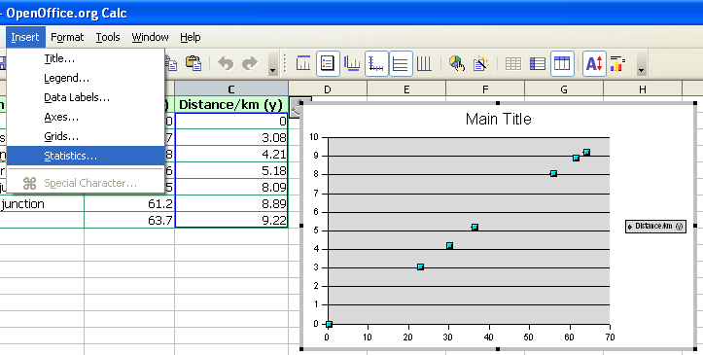Choose Legend... from Insert menu

[86, 78]
